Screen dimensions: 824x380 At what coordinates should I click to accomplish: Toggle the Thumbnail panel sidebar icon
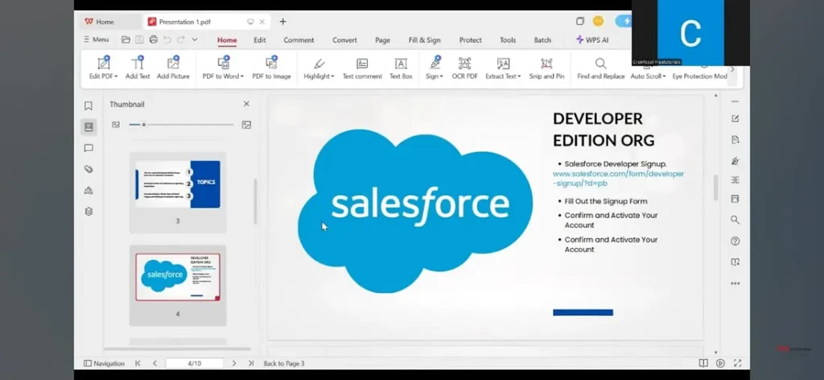click(x=89, y=126)
